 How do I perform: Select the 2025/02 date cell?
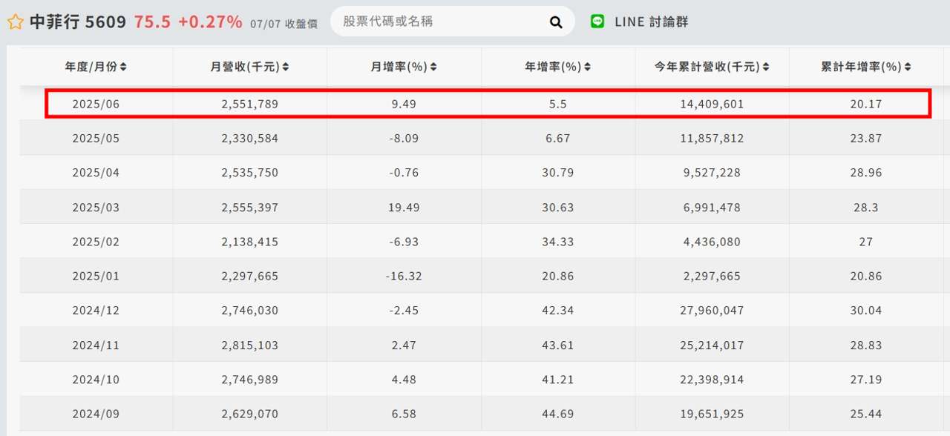click(96, 242)
